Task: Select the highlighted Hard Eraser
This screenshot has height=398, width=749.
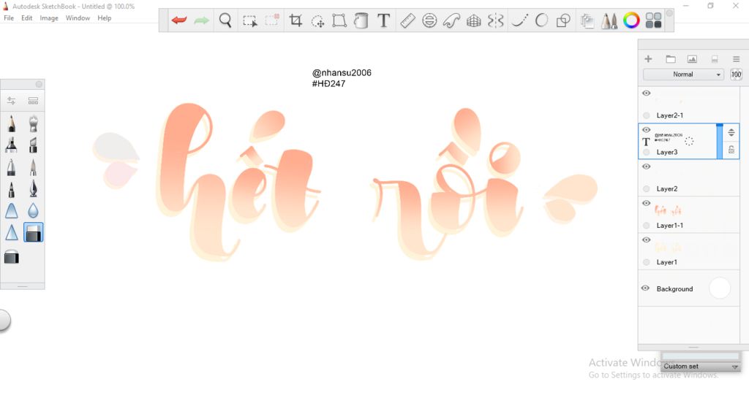Action: point(33,233)
